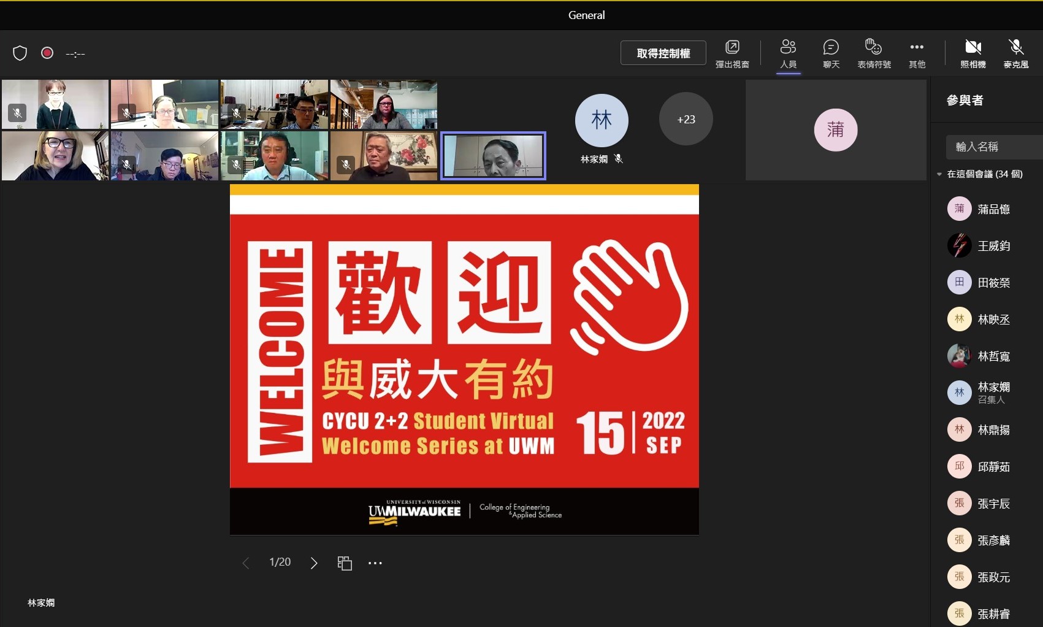Image resolution: width=1043 pixels, height=627 pixels.
Task: Click the 田 avatar beside 田筱棻
Action: coord(959,282)
